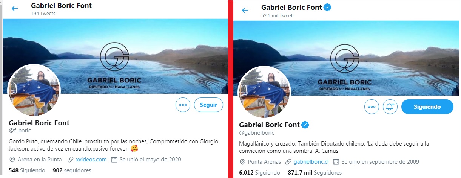Click back arrow beside "52,1 mil Tweets" header

coord(245,11)
